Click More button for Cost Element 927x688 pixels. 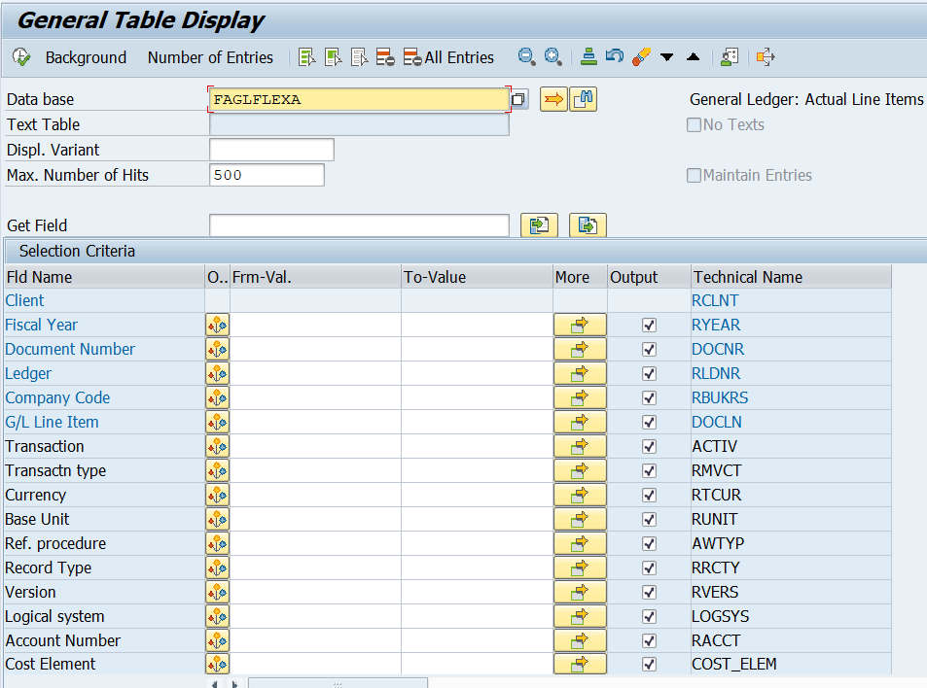click(580, 664)
